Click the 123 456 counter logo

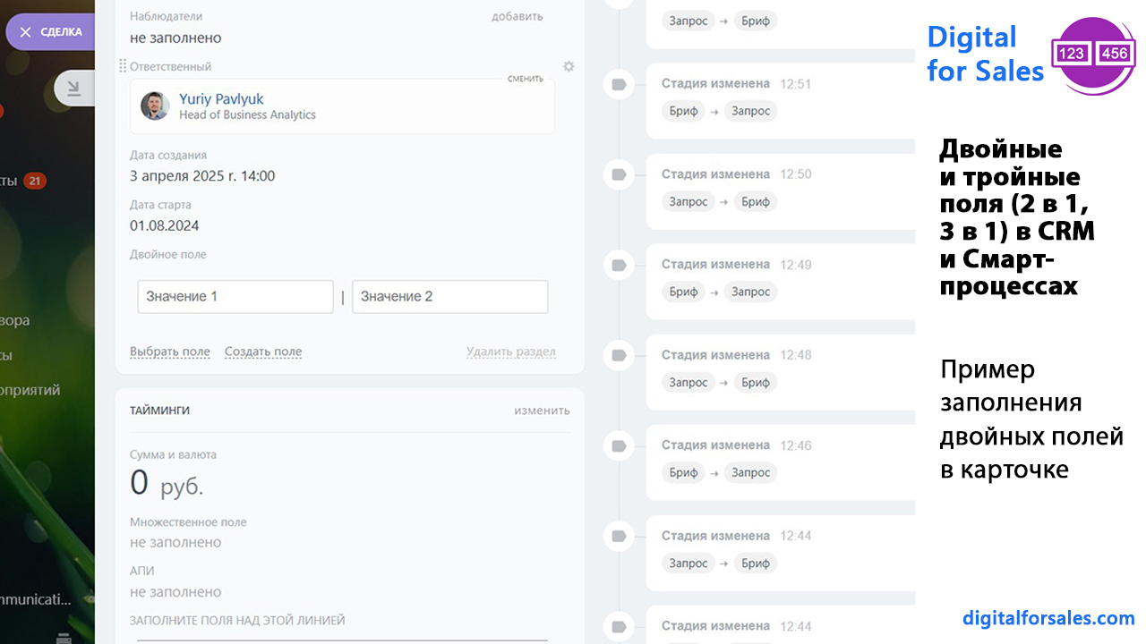pos(1092,54)
